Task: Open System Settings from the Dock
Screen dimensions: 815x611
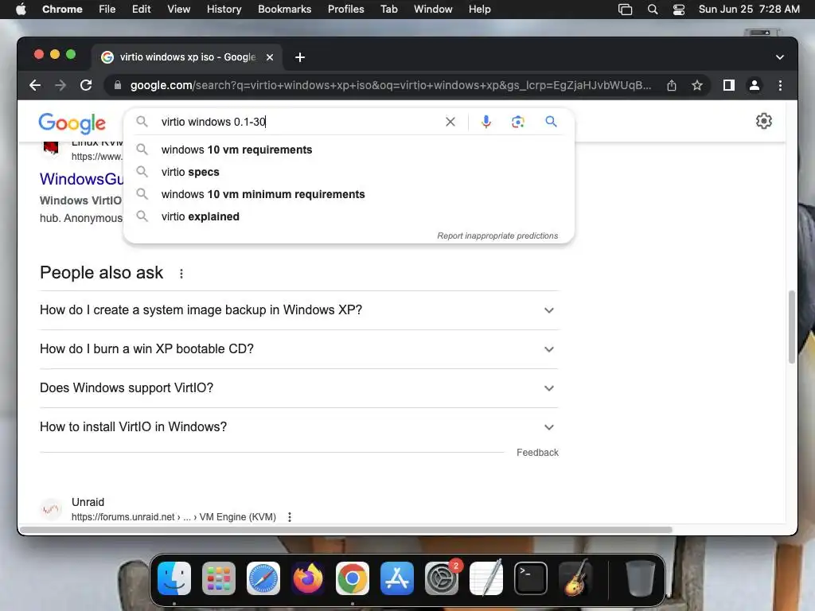Action: click(442, 578)
